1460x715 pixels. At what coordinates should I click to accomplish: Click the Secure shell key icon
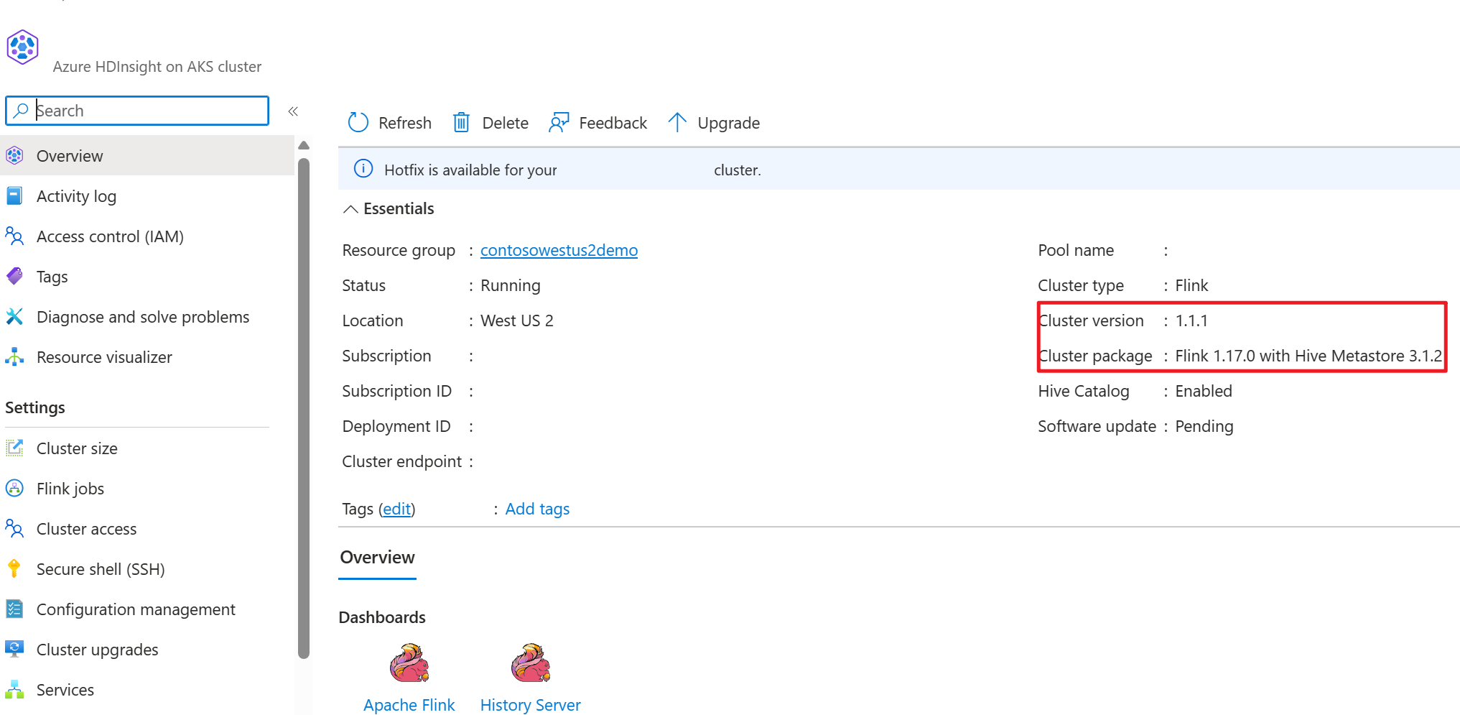[x=14, y=569]
